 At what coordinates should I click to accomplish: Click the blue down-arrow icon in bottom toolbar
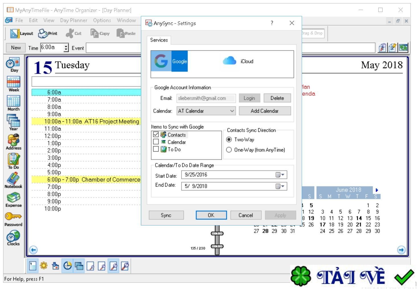tap(56, 266)
